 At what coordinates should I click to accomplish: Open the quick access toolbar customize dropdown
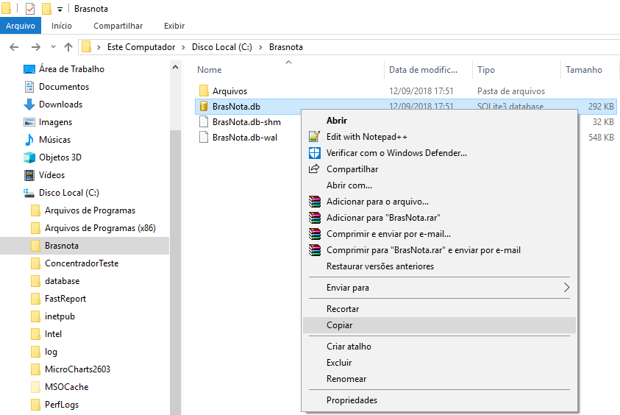point(60,9)
